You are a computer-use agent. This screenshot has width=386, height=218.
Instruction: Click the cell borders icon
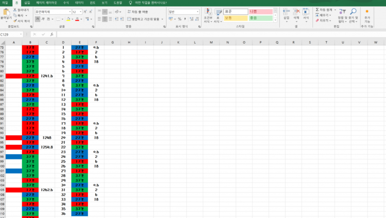[58, 19]
